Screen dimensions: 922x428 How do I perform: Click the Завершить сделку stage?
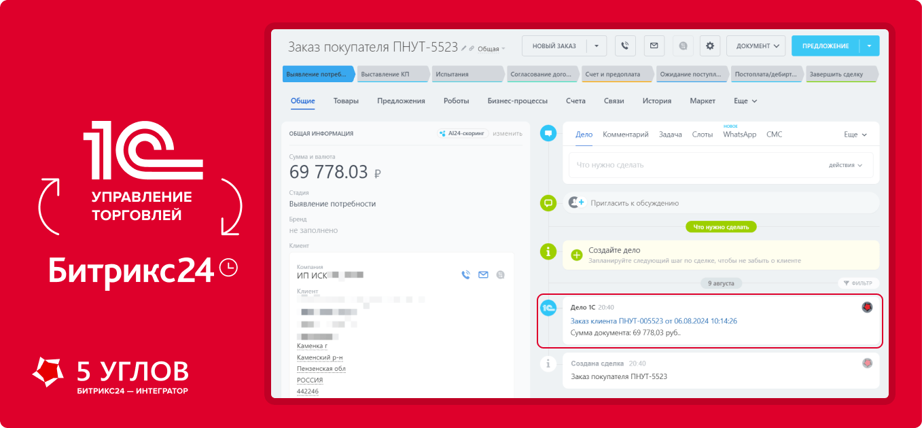coord(842,74)
